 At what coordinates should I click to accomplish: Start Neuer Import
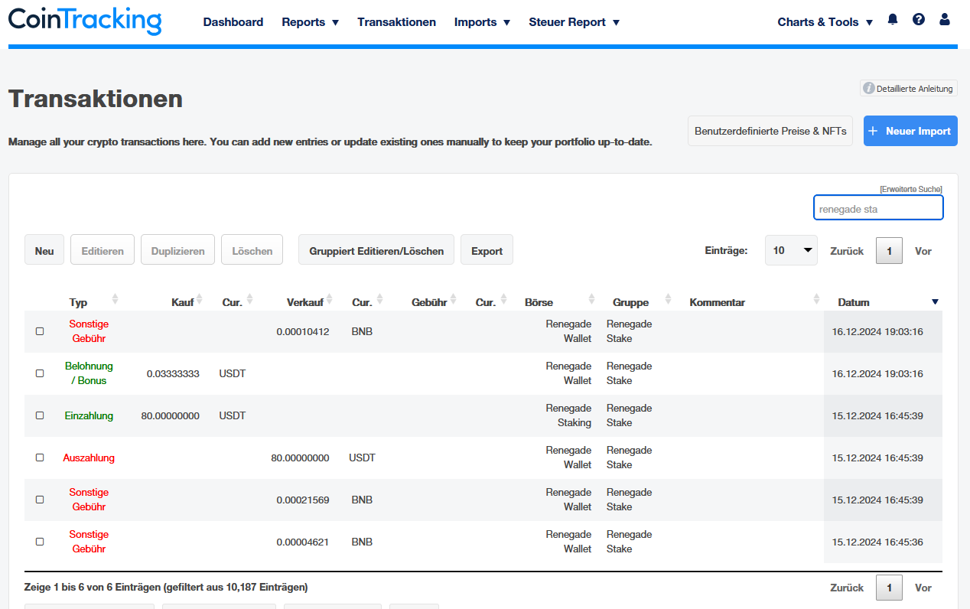(x=910, y=131)
